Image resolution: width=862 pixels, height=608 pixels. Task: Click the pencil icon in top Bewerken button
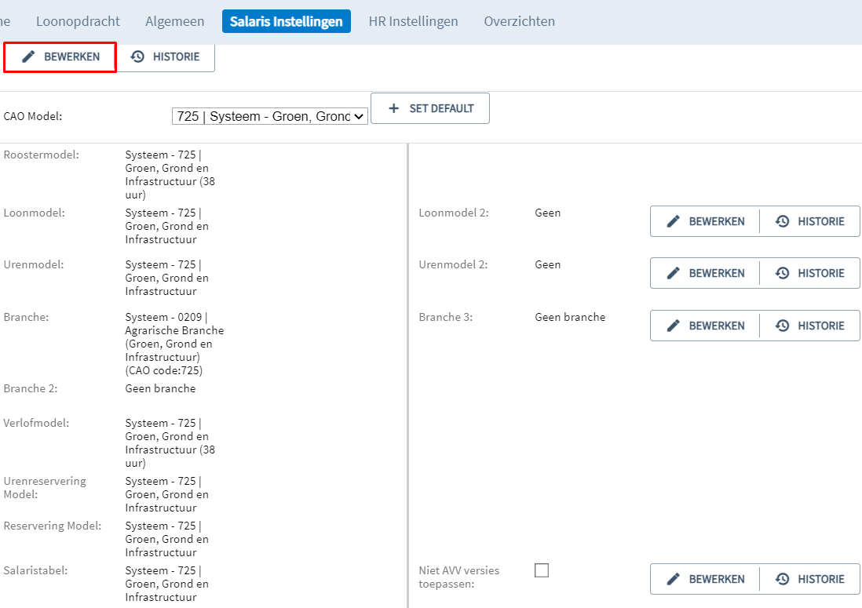click(28, 56)
